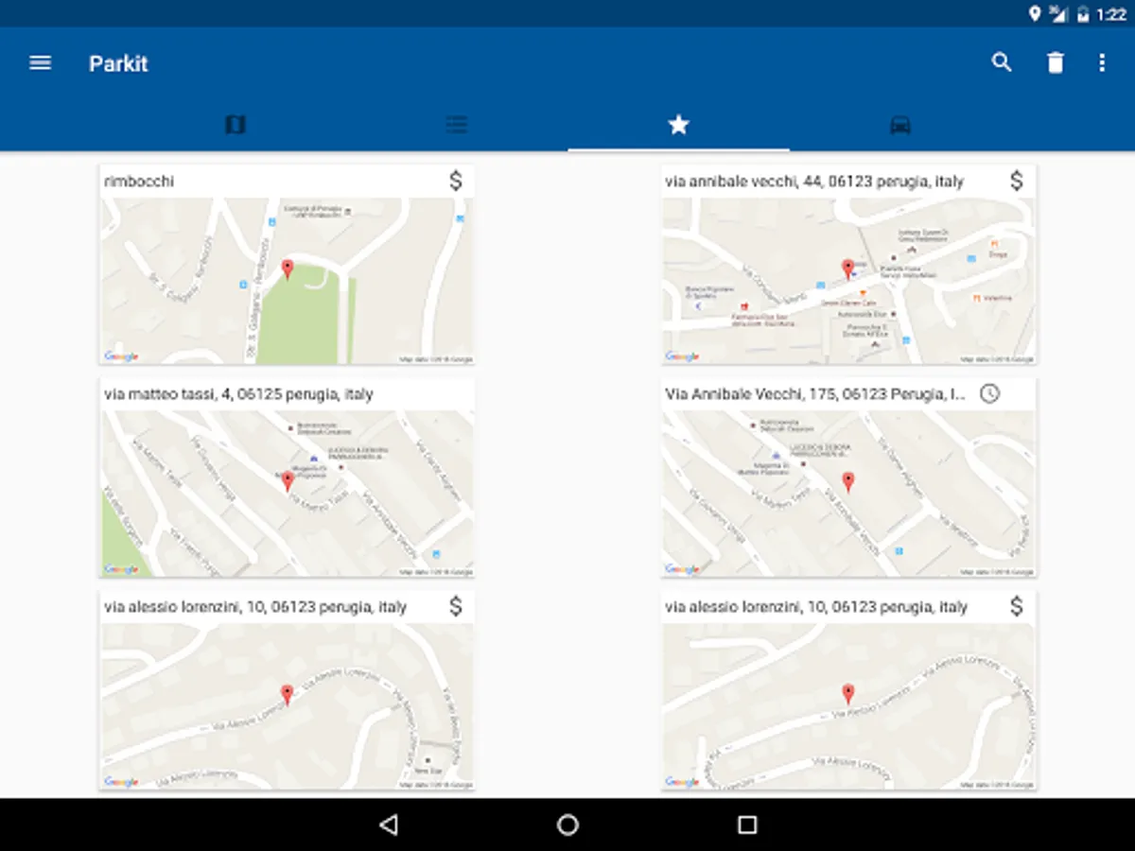1135x851 pixels.
Task: Tap red pin on via matteo tassi map
Action: [288, 482]
